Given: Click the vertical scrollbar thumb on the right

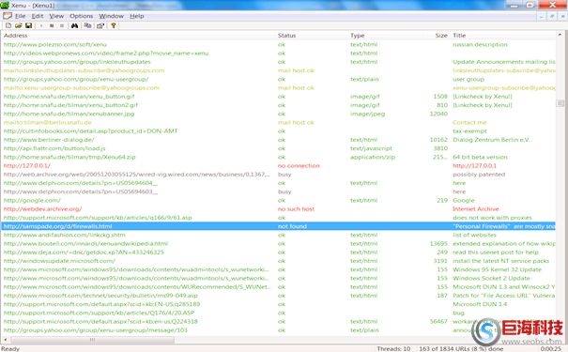Looking at the screenshot, I should (560, 103).
